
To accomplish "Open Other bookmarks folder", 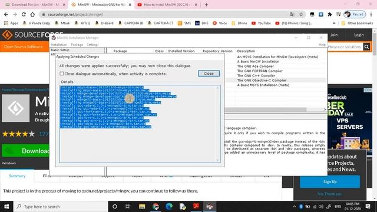I will [x=357, y=23].
